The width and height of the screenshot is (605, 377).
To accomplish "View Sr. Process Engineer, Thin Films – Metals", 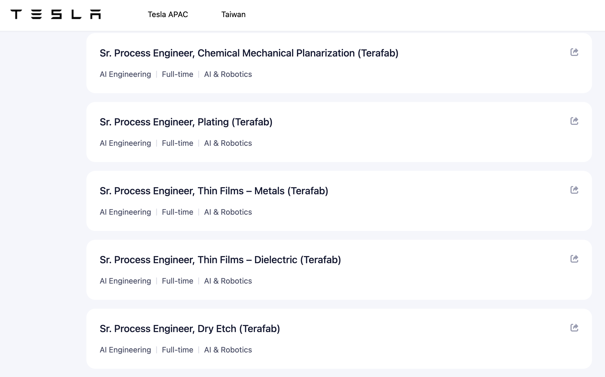I will [x=214, y=191].
